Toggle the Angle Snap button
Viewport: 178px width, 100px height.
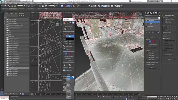[68, 6]
